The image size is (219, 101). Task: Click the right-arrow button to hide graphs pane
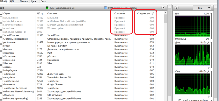[176, 8]
